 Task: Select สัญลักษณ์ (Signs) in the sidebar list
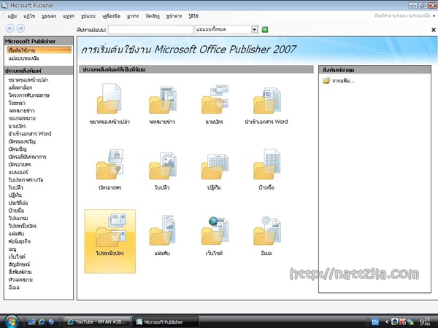click(x=19, y=264)
